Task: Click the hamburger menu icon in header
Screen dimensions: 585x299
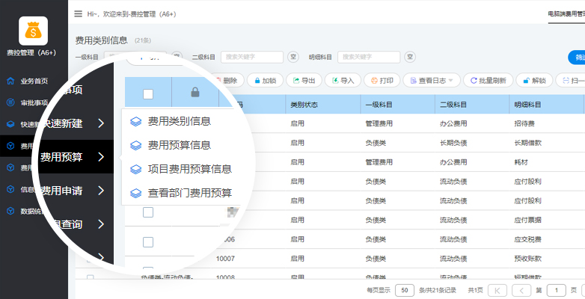Action: pos(79,13)
